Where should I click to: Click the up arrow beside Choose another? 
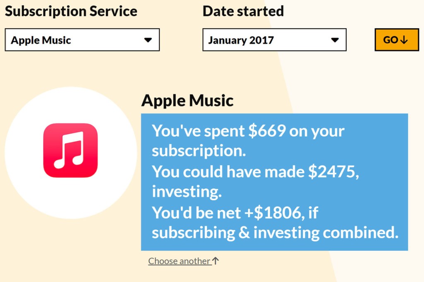(x=215, y=260)
